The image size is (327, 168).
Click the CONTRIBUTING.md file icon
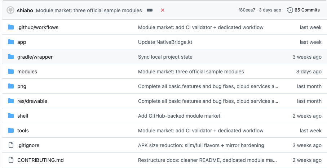pyautogui.click(x=11, y=160)
